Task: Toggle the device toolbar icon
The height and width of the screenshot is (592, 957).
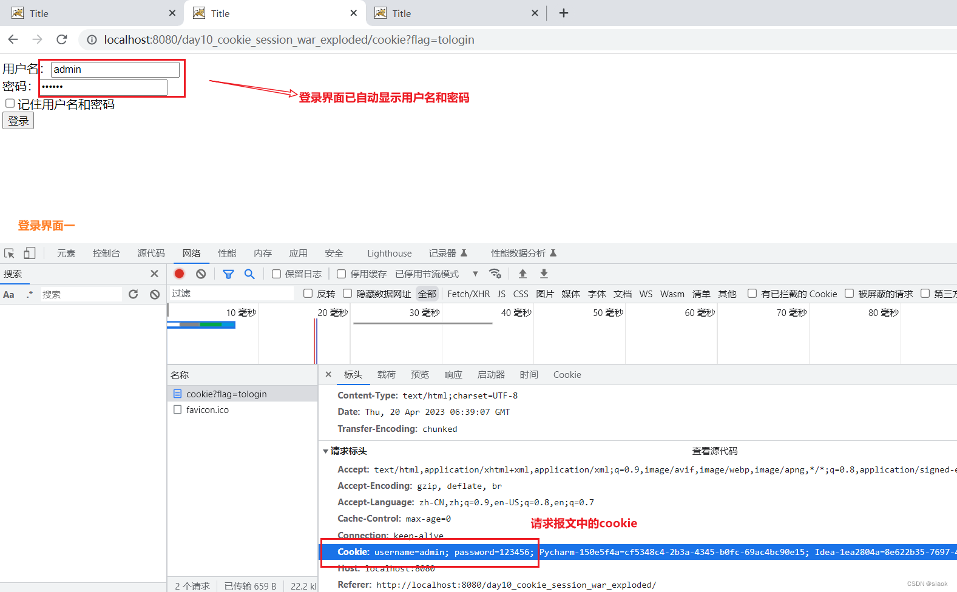Action: 29,253
